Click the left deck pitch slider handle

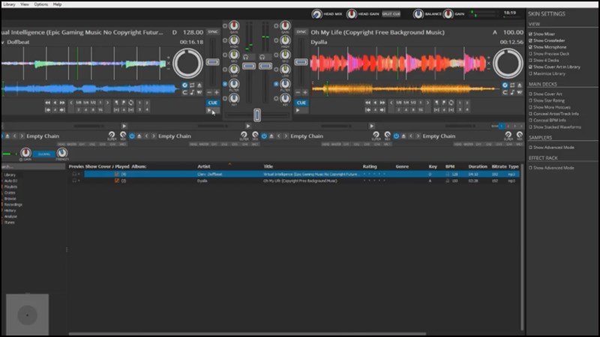[x=213, y=62]
